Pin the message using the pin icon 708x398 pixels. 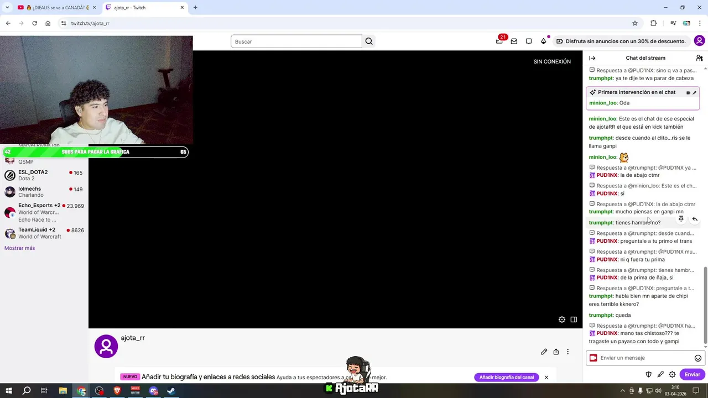(x=681, y=219)
